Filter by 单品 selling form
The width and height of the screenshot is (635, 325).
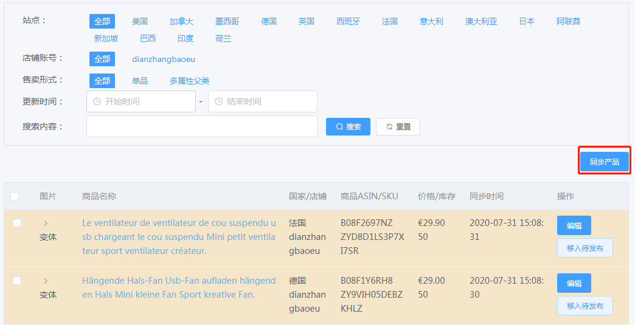140,81
